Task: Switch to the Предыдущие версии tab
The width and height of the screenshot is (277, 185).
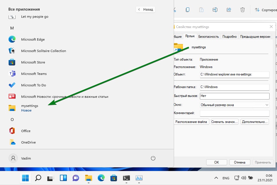Action: pos(255,37)
